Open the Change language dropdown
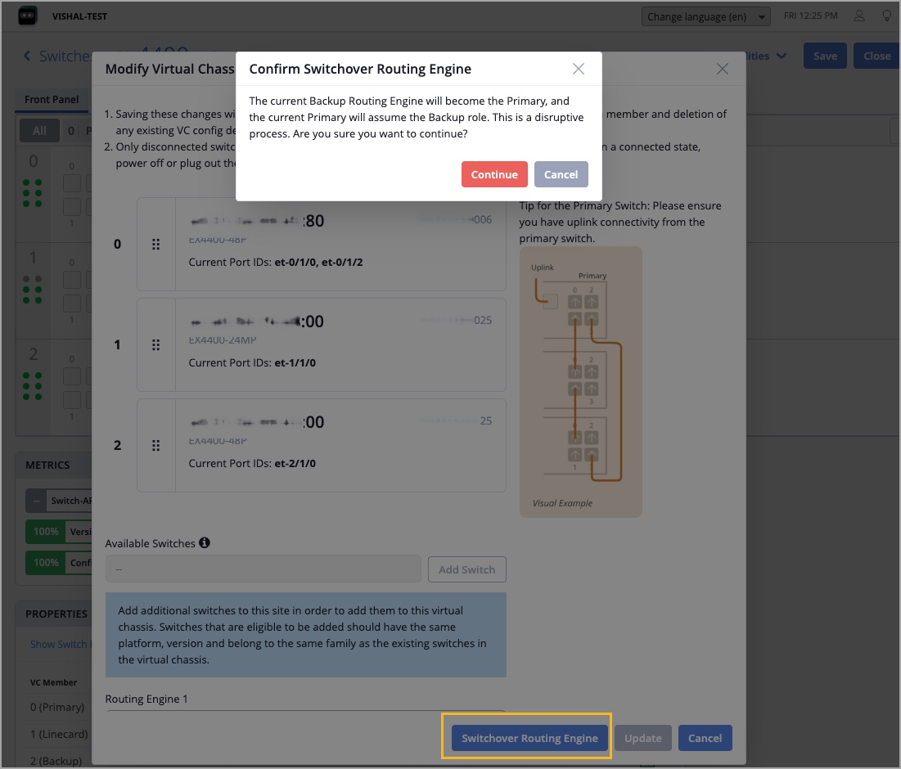This screenshot has width=901, height=769. tap(707, 16)
